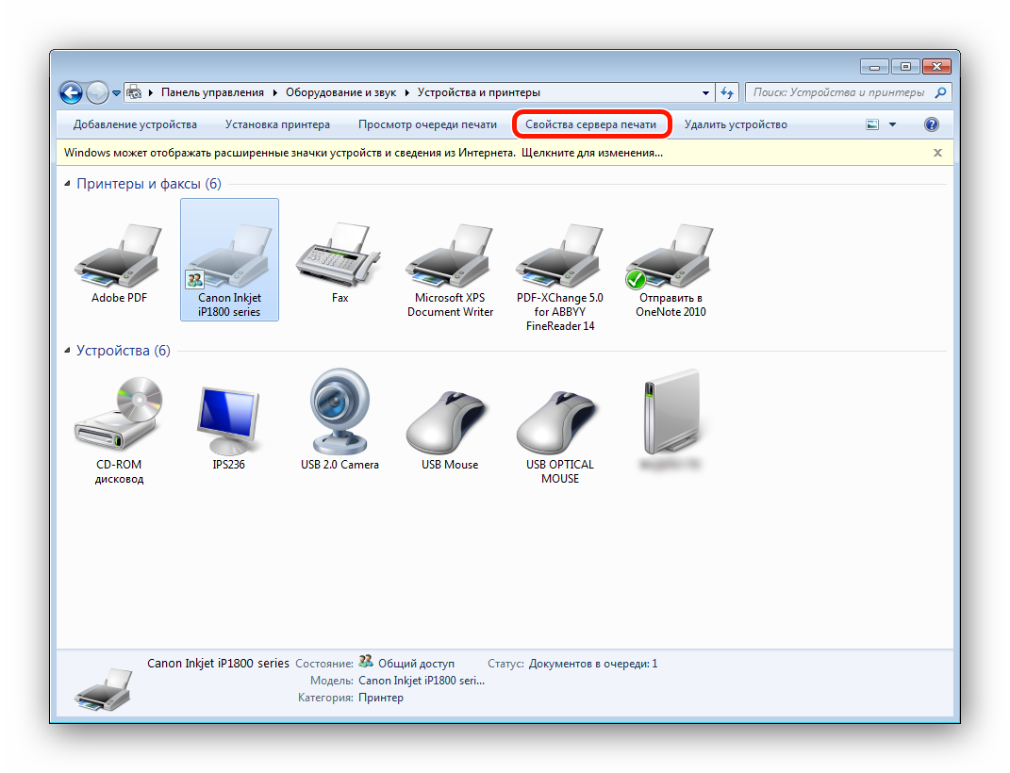Click Свойства сервера печати toolbar item
This screenshot has width=1010, height=773.
[591, 124]
